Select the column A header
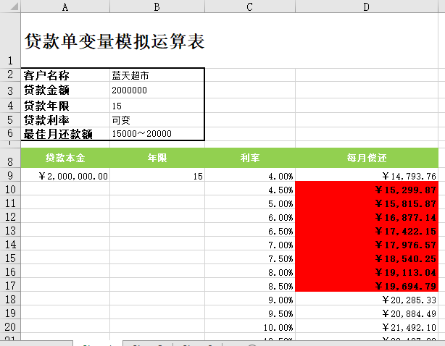The image size is (445, 346). (x=65, y=7)
